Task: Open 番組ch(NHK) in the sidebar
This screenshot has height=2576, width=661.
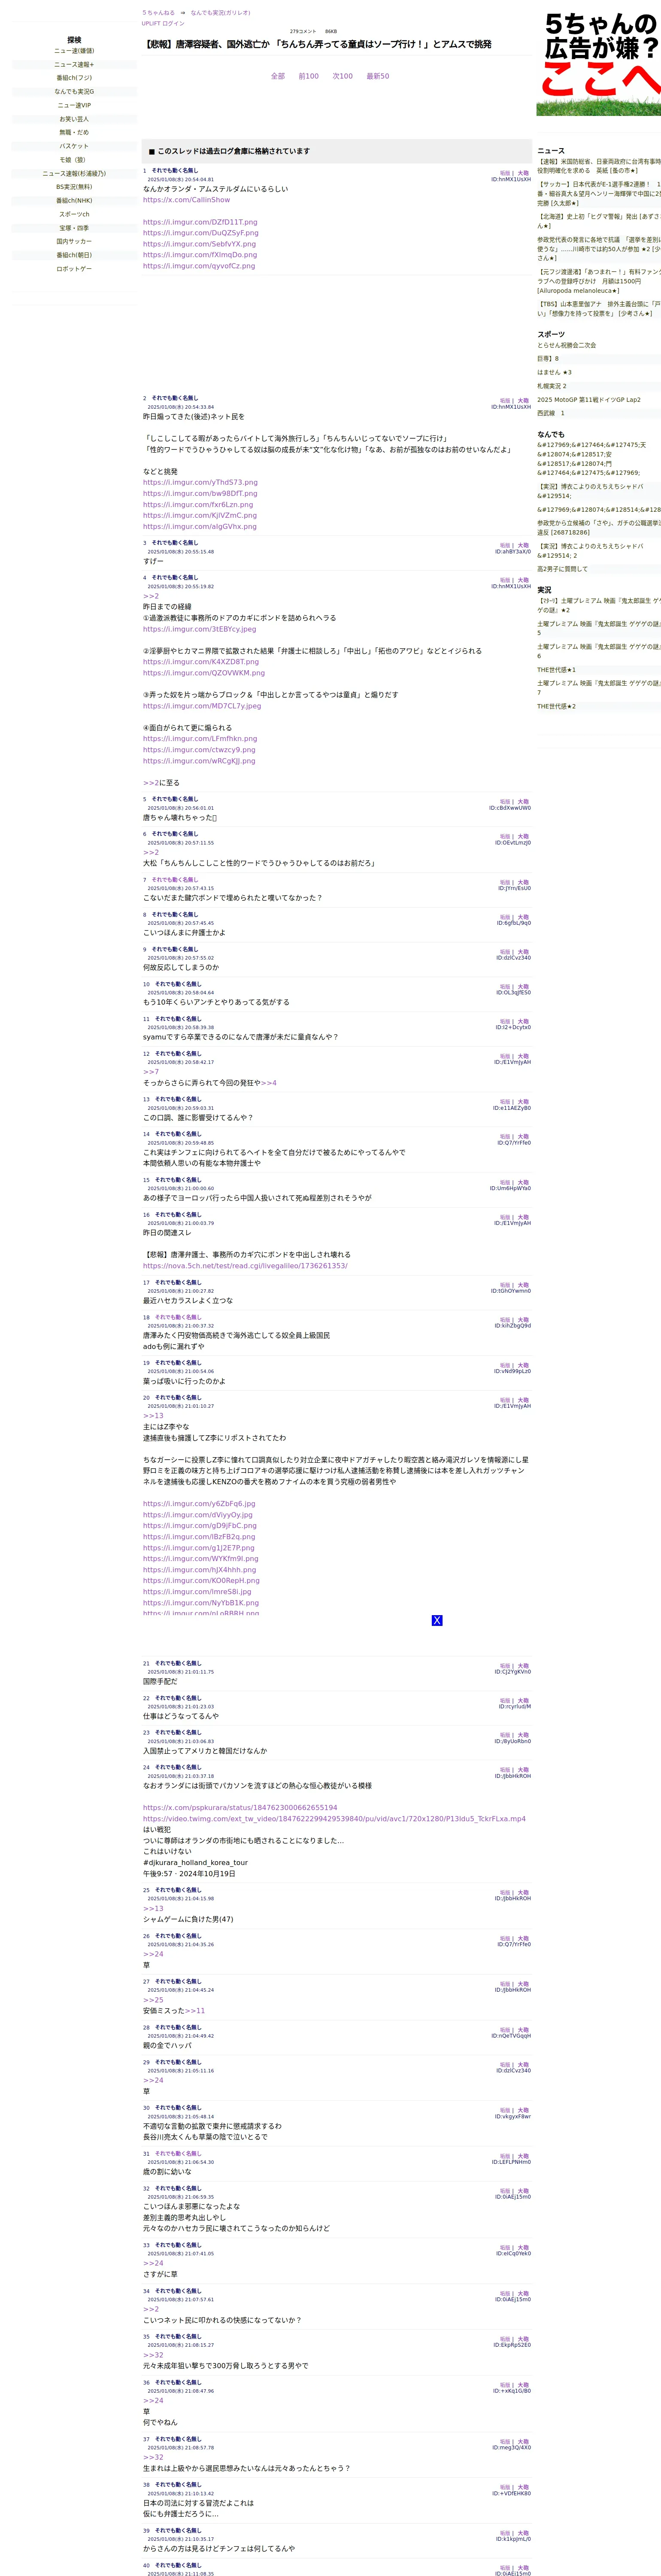Action: pos(74,200)
